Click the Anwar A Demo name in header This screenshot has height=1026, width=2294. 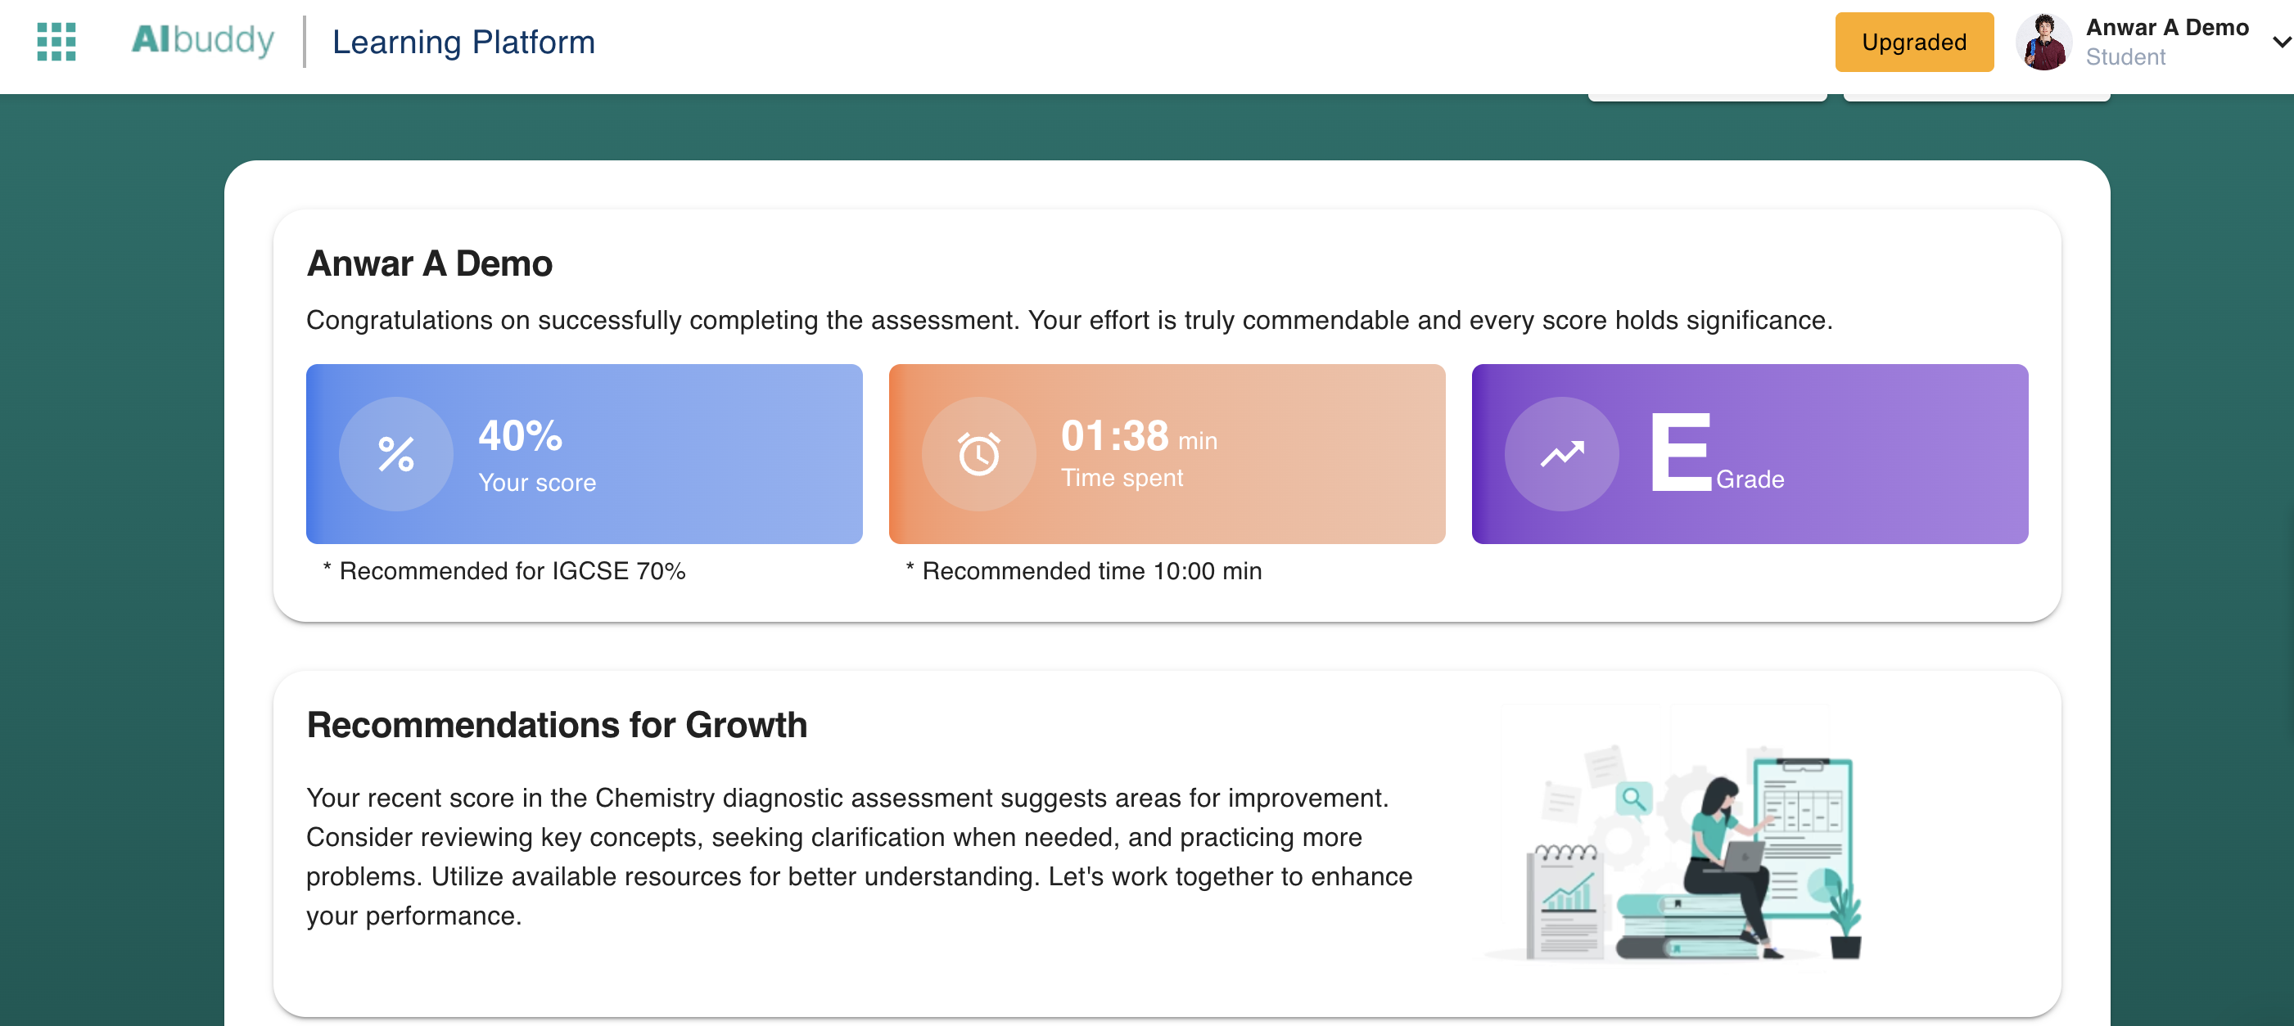point(2166,28)
